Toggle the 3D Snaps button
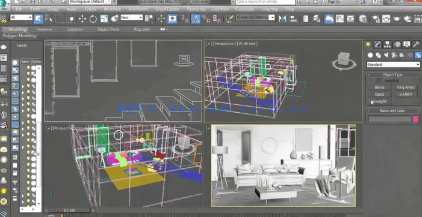Screen dimensions: 422x217 tap(185, 19)
